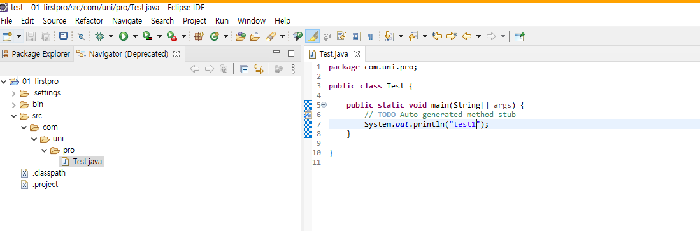
Task: Click Collapse All icon in Navigator
Action: [244, 69]
